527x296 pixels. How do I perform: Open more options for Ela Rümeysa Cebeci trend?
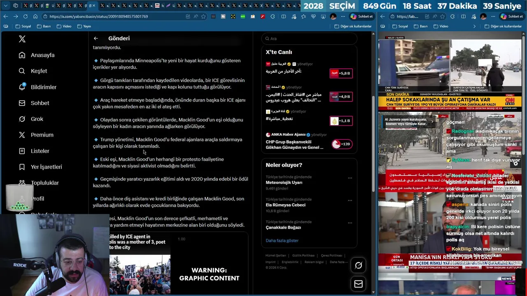click(x=350, y=201)
